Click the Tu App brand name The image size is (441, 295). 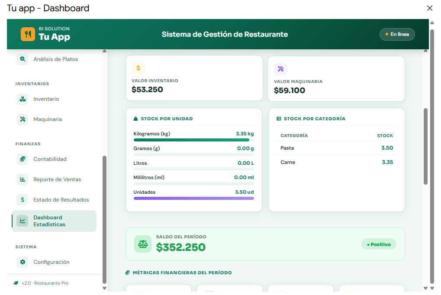tap(54, 37)
